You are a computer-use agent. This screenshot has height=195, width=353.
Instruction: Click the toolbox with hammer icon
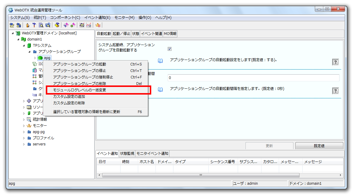point(57,25)
